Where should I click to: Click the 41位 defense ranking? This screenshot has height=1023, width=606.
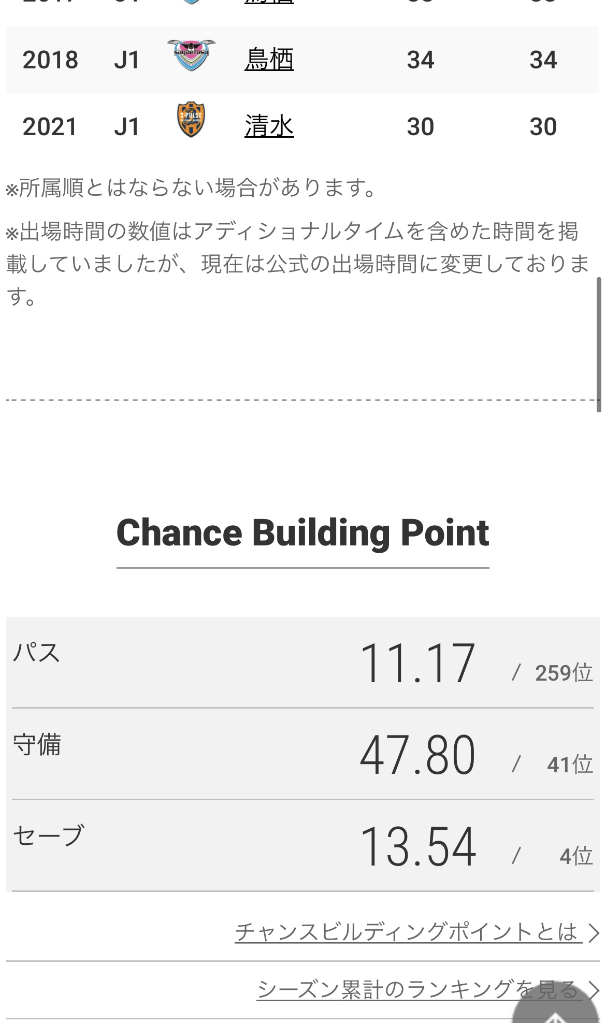(570, 765)
